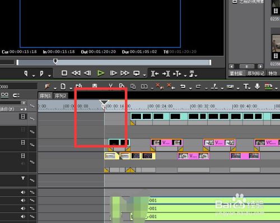Toggle video on the third video track
Screen dimensions: 280x223
23,143
